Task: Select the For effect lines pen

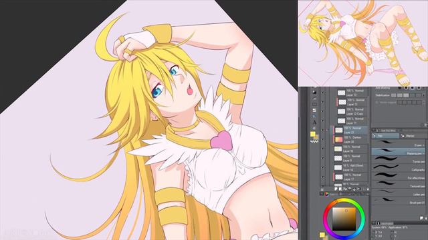Action: tap(399, 176)
